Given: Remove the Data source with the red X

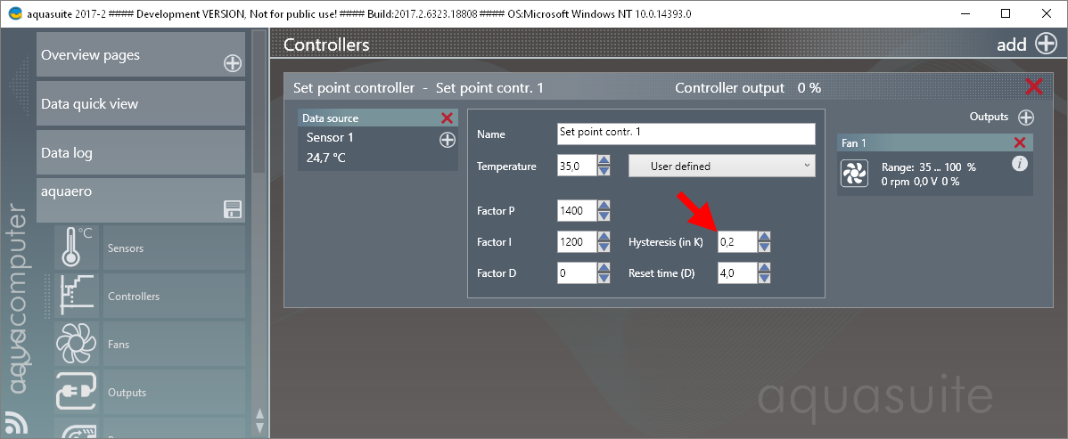Looking at the screenshot, I should (x=447, y=118).
